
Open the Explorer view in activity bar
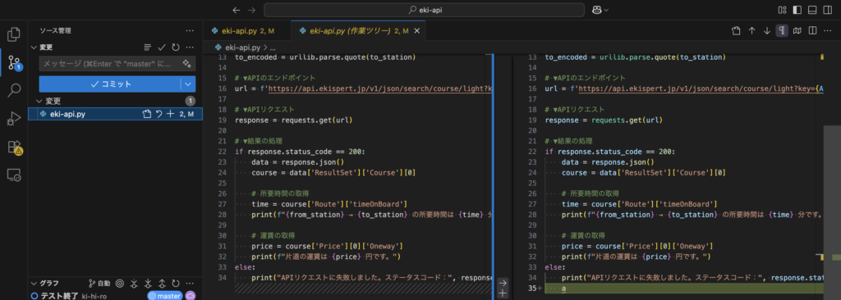point(14,34)
